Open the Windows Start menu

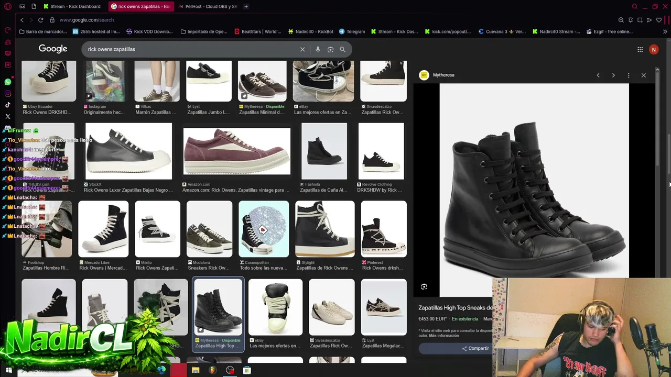pyautogui.click(x=8, y=370)
